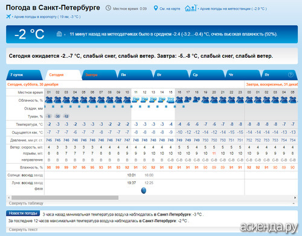Click the sun-and-cloud icon for hour 13
This screenshot has height=236, width=302.
[153, 100]
